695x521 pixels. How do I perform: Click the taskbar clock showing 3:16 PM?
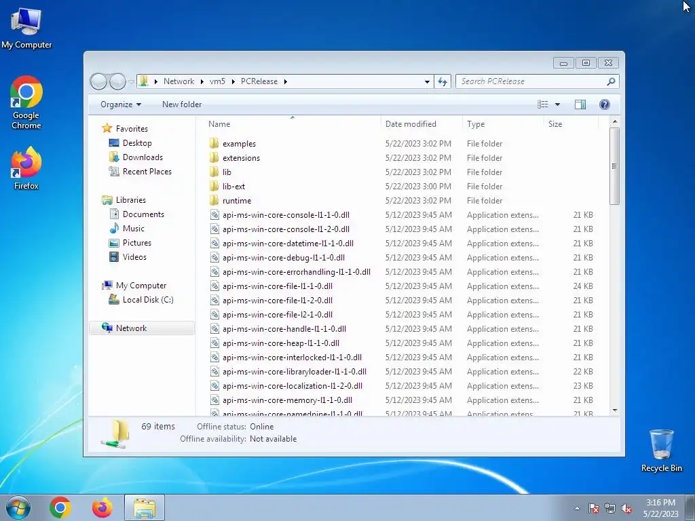coord(660,507)
